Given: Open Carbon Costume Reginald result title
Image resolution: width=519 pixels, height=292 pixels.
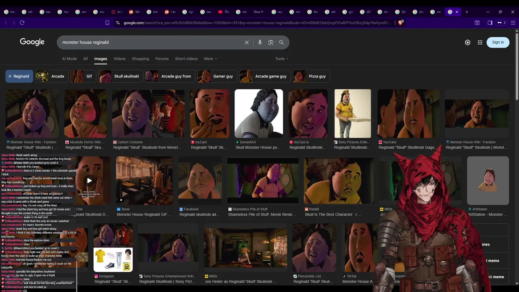Looking at the screenshot, I should pyautogui.click(x=148, y=148).
